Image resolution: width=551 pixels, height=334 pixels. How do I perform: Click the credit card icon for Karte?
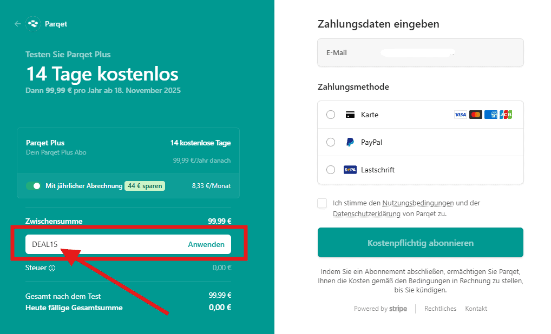(x=350, y=115)
